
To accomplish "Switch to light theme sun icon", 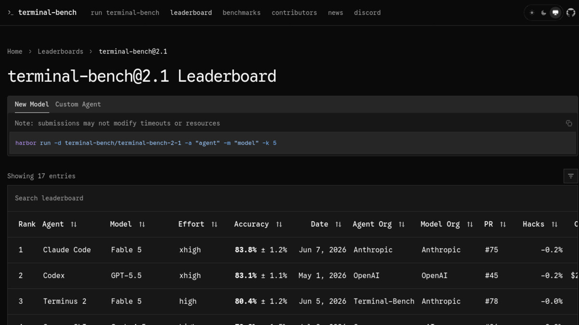I will pos(532,13).
